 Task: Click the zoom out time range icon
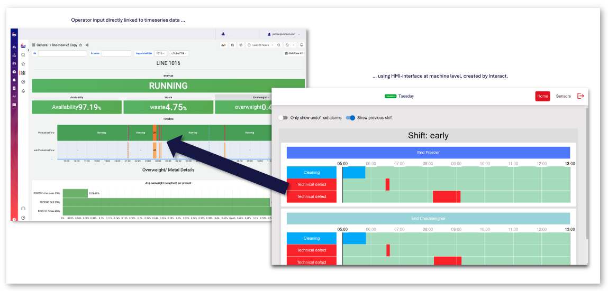[x=279, y=45]
